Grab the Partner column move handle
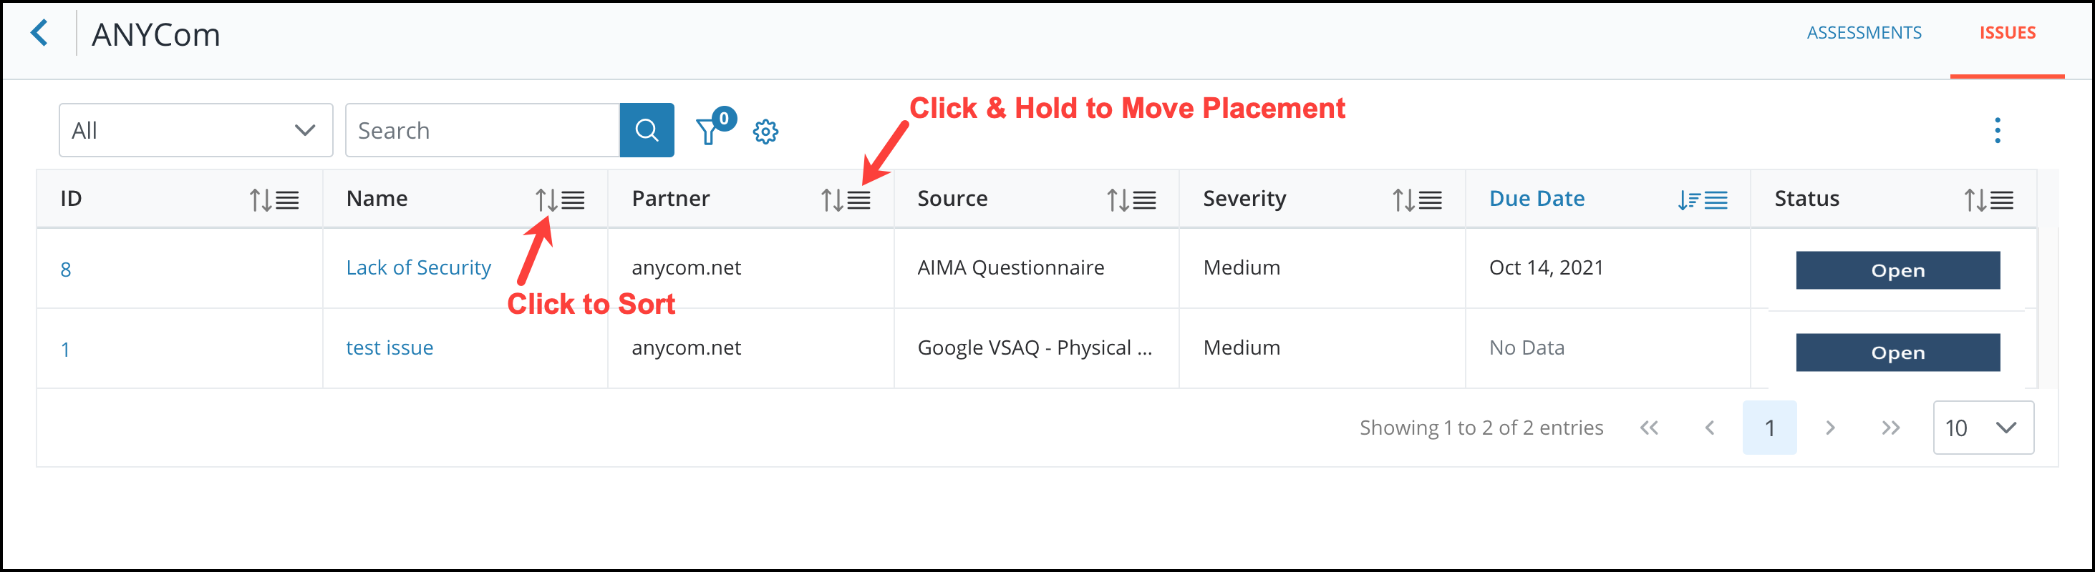The image size is (2095, 572). (x=858, y=200)
